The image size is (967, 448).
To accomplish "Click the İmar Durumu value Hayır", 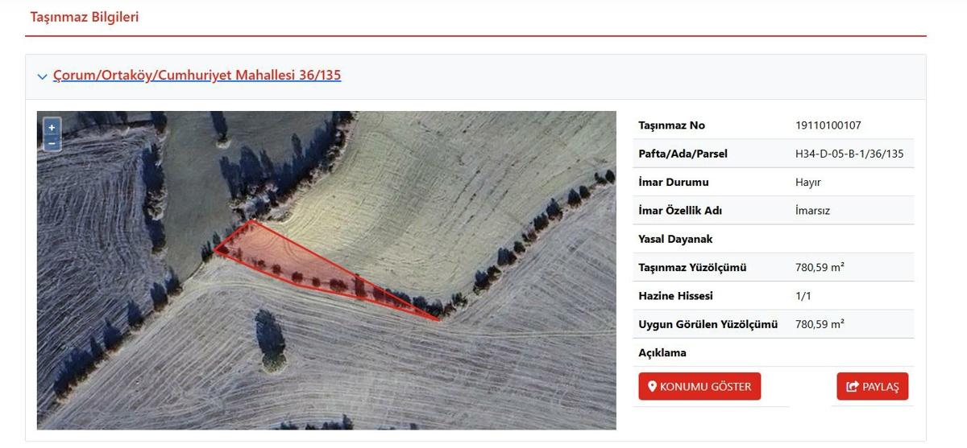I will click(x=808, y=183).
